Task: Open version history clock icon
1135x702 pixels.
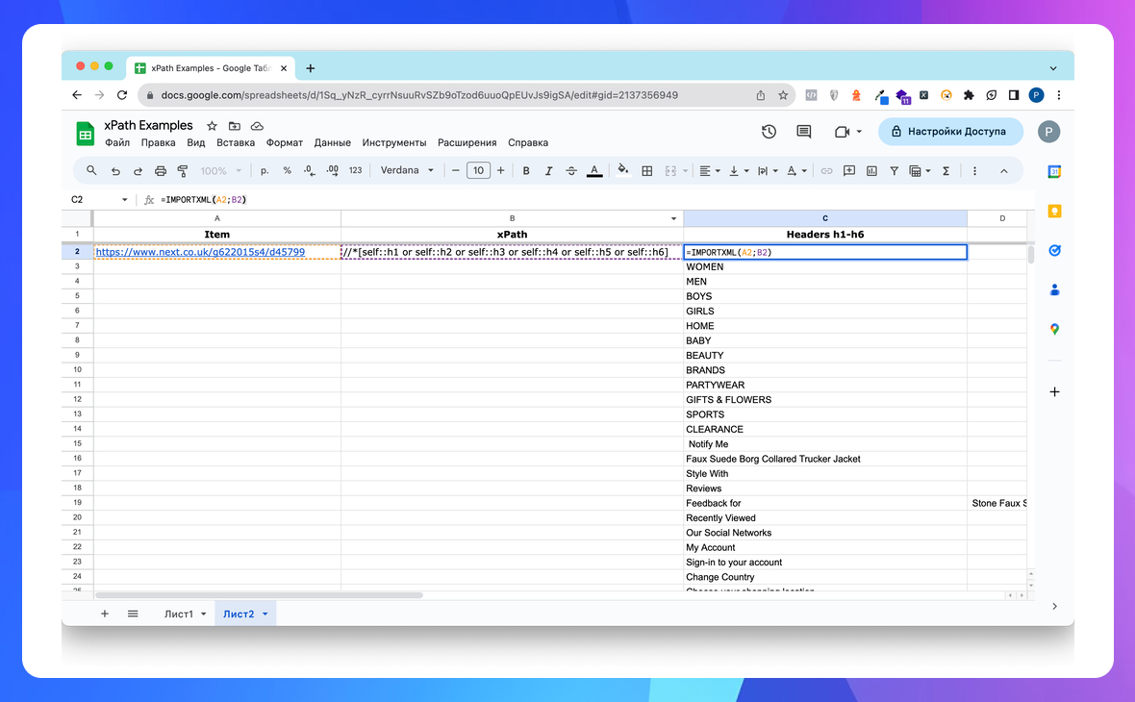Action: [769, 132]
